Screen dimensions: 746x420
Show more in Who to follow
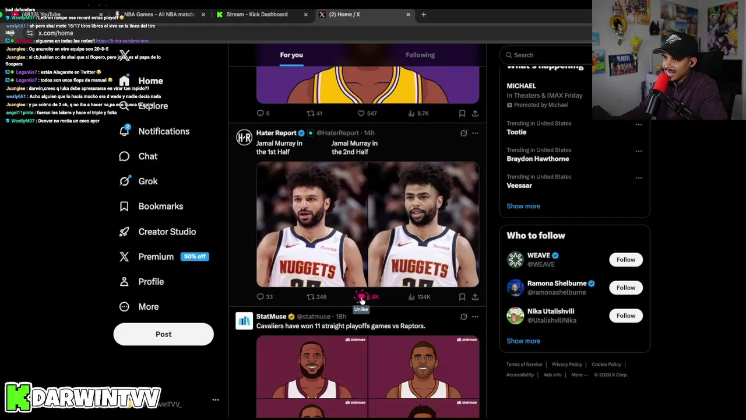523,341
